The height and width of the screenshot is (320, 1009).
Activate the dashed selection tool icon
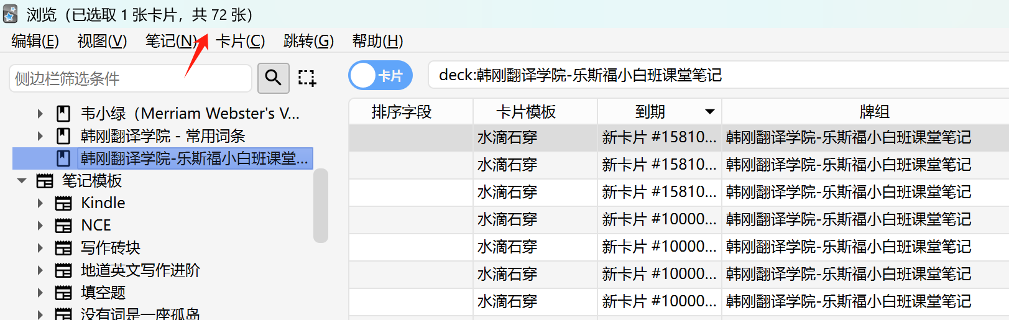coord(306,78)
